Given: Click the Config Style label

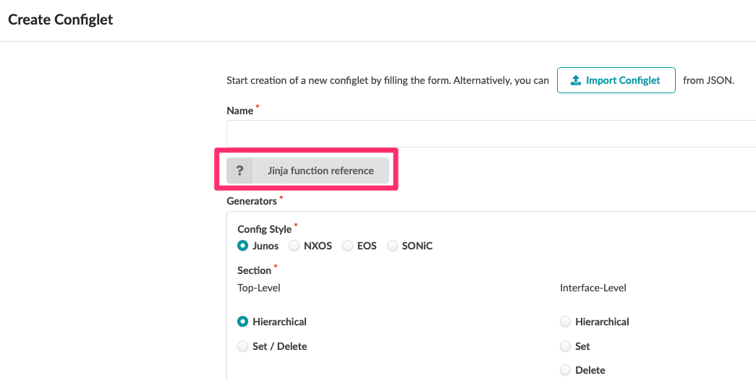Looking at the screenshot, I should coord(264,229).
